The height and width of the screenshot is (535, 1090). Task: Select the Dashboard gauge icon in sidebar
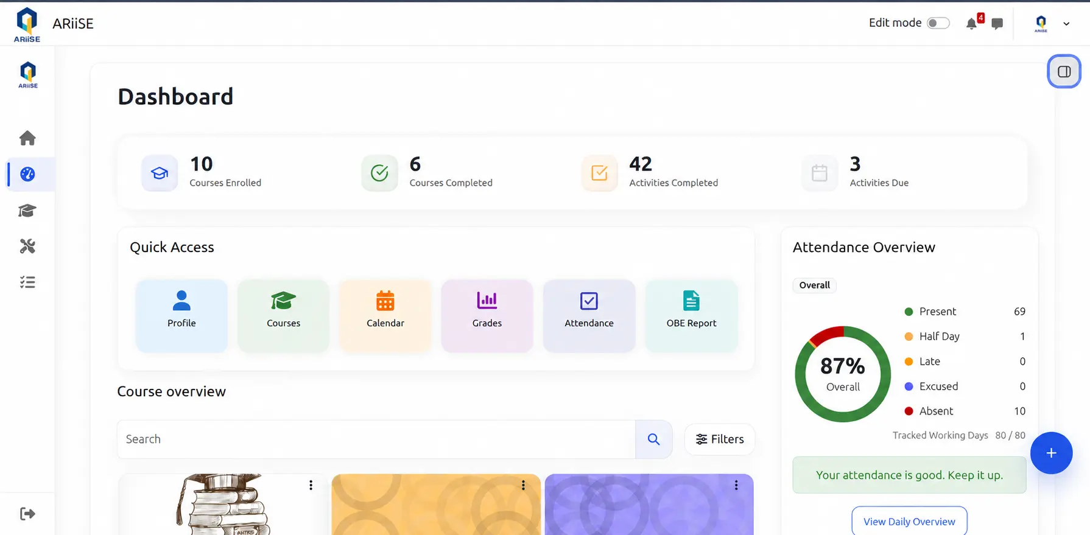pos(27,174)
